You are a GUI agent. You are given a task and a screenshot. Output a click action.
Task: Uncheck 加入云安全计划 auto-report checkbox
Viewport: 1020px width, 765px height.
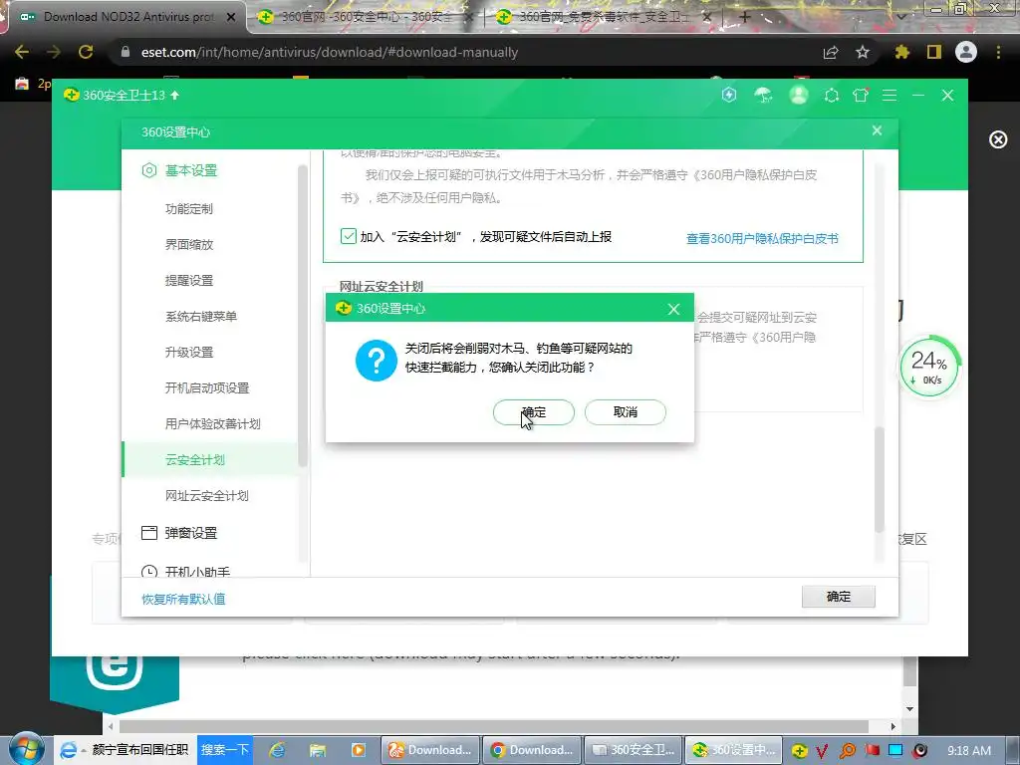348,236
